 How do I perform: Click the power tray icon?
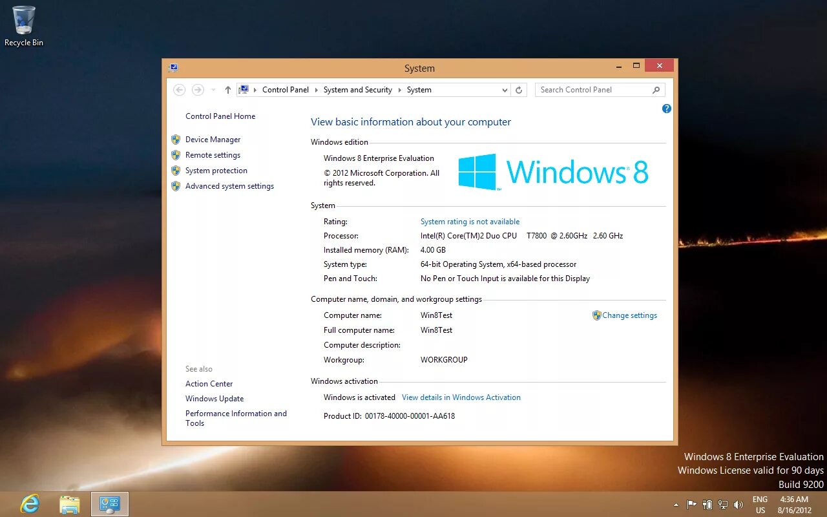707,505
